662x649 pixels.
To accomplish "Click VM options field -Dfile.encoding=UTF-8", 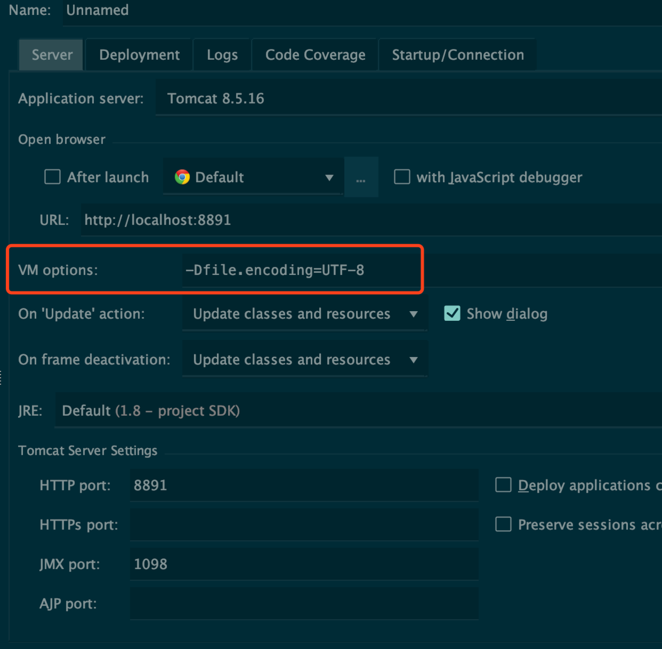I will pos(422,270).
